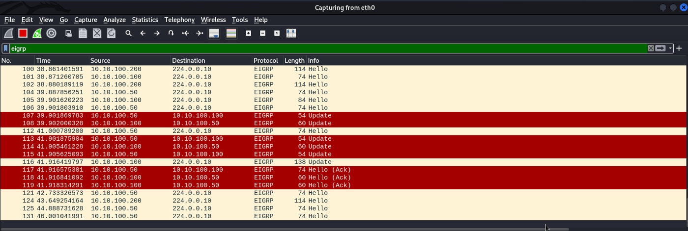Toggle packet colorization rules
The width and height of the screenshot is (688, 231).
click(231, 33)
